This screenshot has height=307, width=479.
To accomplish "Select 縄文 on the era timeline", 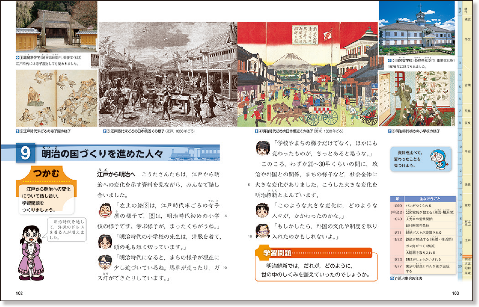I will click(467, 20).
